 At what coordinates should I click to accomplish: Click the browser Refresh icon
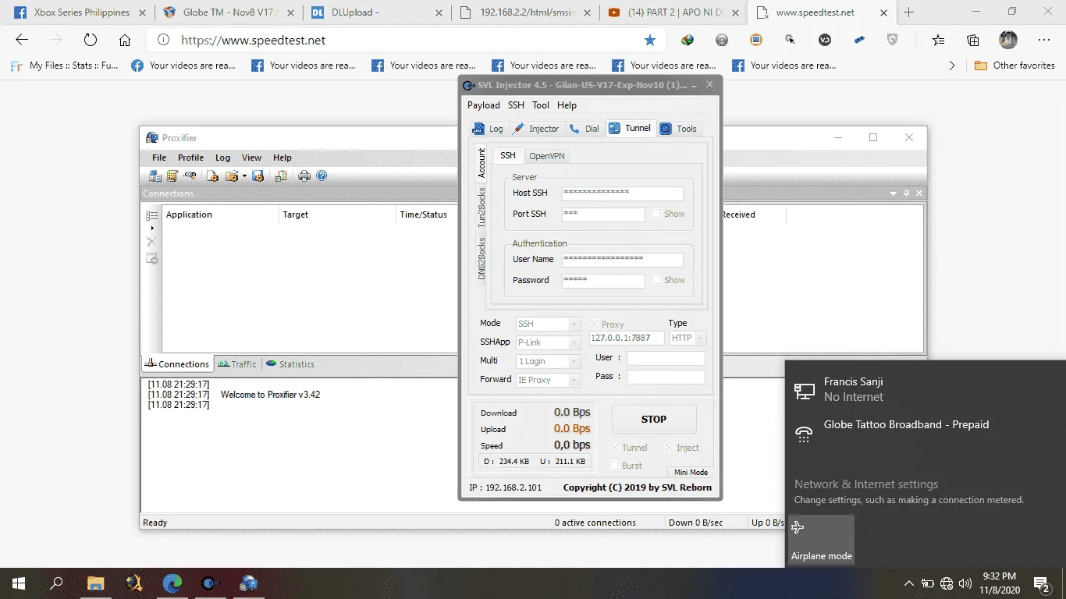[x=91, y=41]
